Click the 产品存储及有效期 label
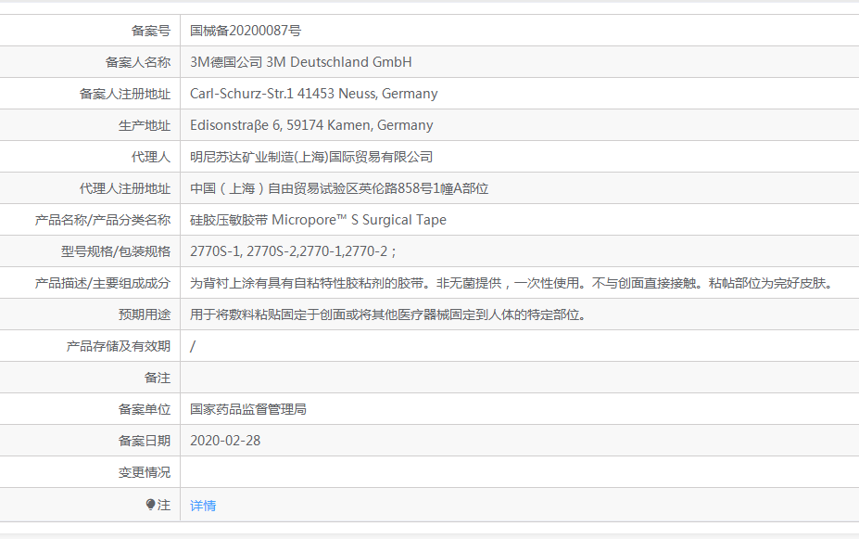Screen dimensions: 859x539 pos(119,346)
